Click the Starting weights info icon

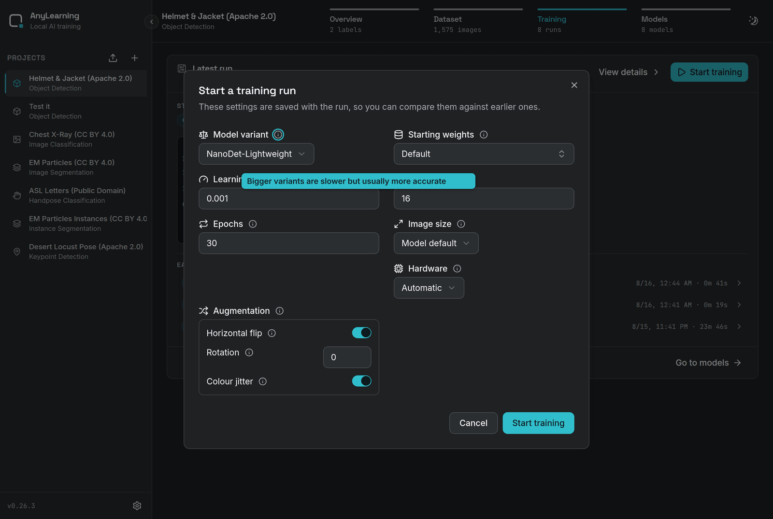[484, 135]
